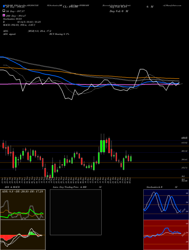Click the 'Stochastics & RSI' panel title
This screenshot has height=250, width=189.
[162, 187]
